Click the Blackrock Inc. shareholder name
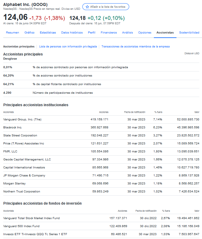The image size is (202, 239). [12, 128]
